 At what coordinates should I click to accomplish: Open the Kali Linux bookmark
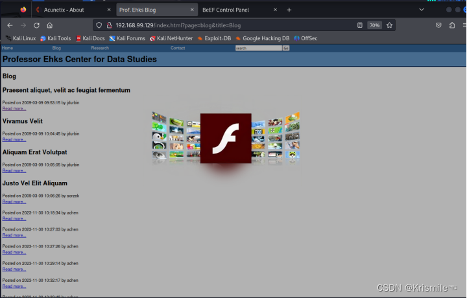click(x=21, y=38)
